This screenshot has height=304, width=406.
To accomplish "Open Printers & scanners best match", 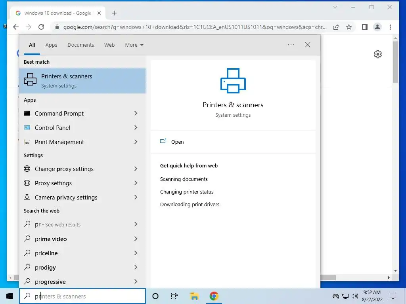I will click(x=82, y=80).
